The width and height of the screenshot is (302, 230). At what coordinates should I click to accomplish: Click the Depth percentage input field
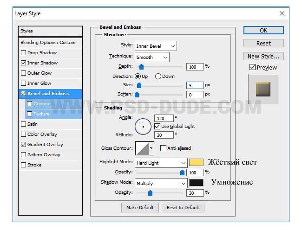click(195, 67)
